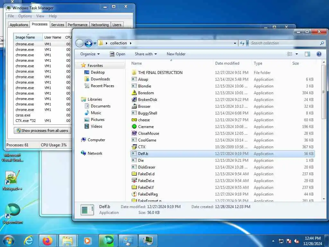
Task: Select the FakeDelReg application icon
Action: [x=134, y=194]
